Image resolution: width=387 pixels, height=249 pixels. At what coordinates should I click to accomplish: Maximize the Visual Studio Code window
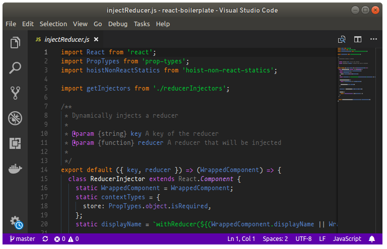pos(365,10)
